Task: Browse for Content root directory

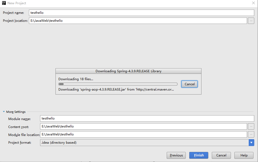Action: (x=251, y=126)
